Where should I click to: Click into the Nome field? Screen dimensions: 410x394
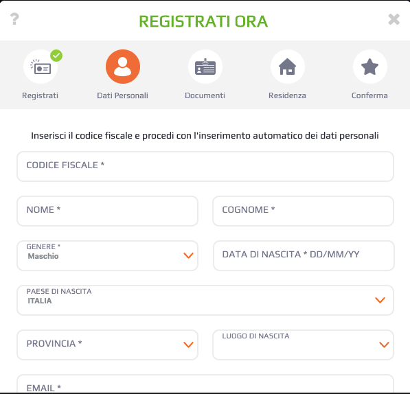point(107,211)
